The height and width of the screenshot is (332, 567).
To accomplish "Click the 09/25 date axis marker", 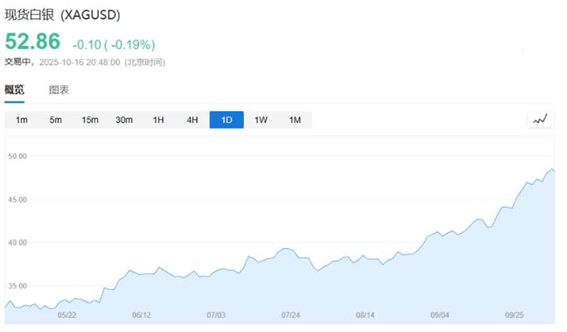I will click(x=515, y=315).
